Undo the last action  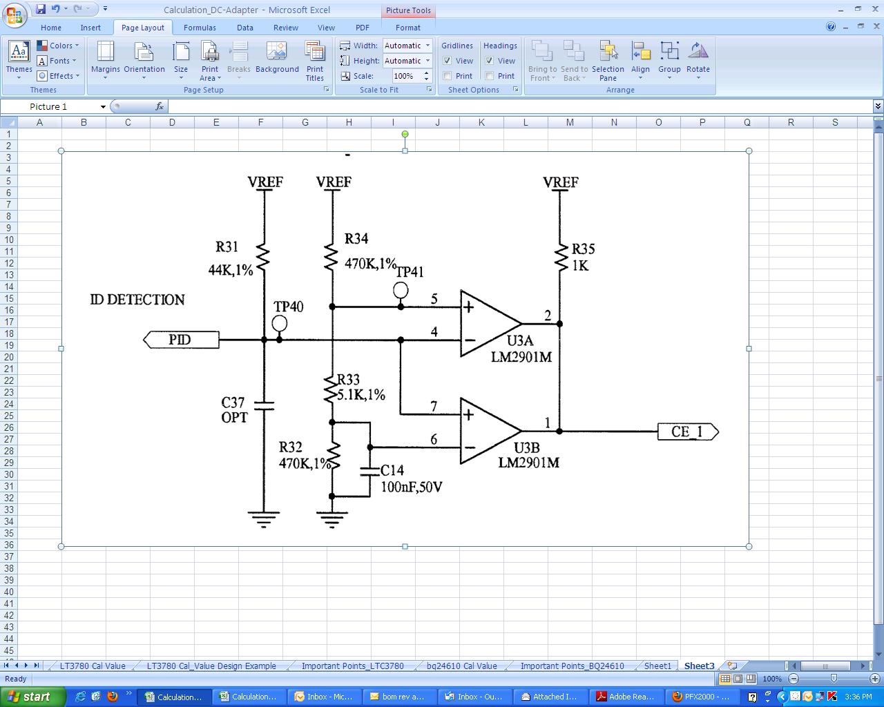pos(55,9)
